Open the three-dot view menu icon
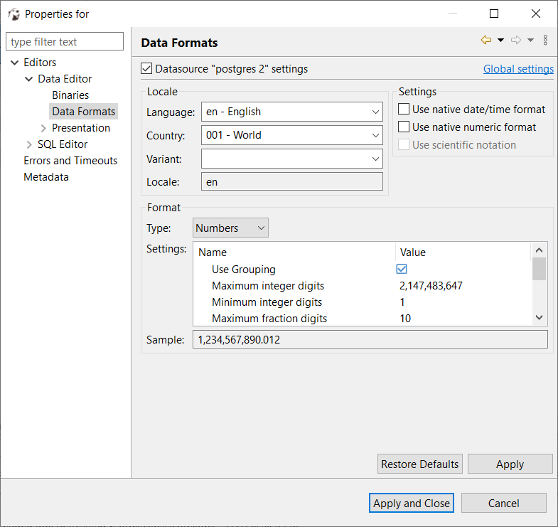 (x=545, y=40)
